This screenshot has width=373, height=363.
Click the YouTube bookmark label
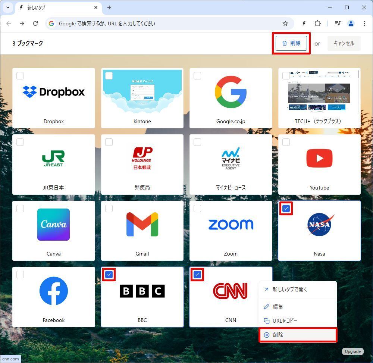[319, 188]
